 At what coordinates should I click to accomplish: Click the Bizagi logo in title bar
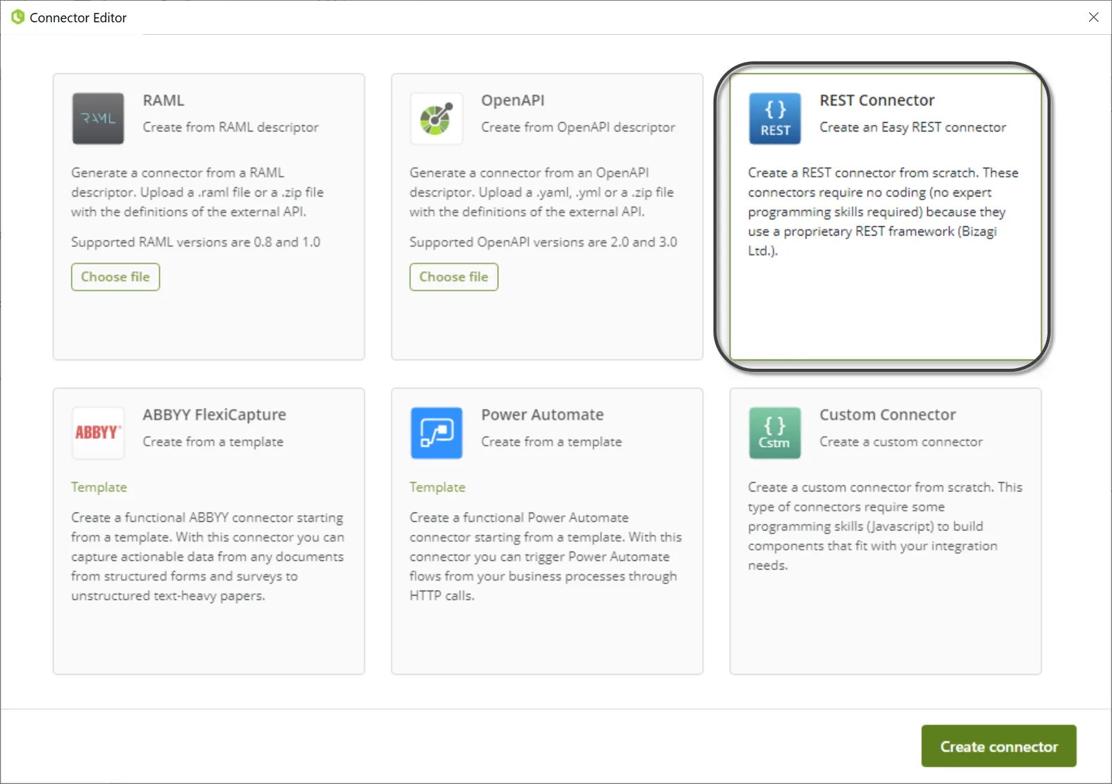coord(17,17)
